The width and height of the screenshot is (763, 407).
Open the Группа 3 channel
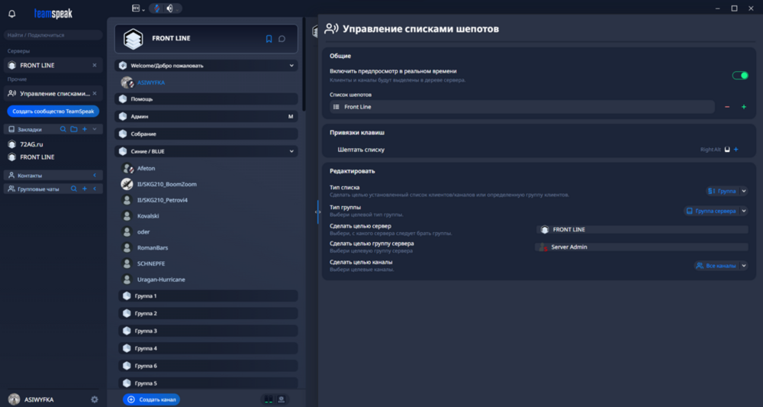[208, 331]
